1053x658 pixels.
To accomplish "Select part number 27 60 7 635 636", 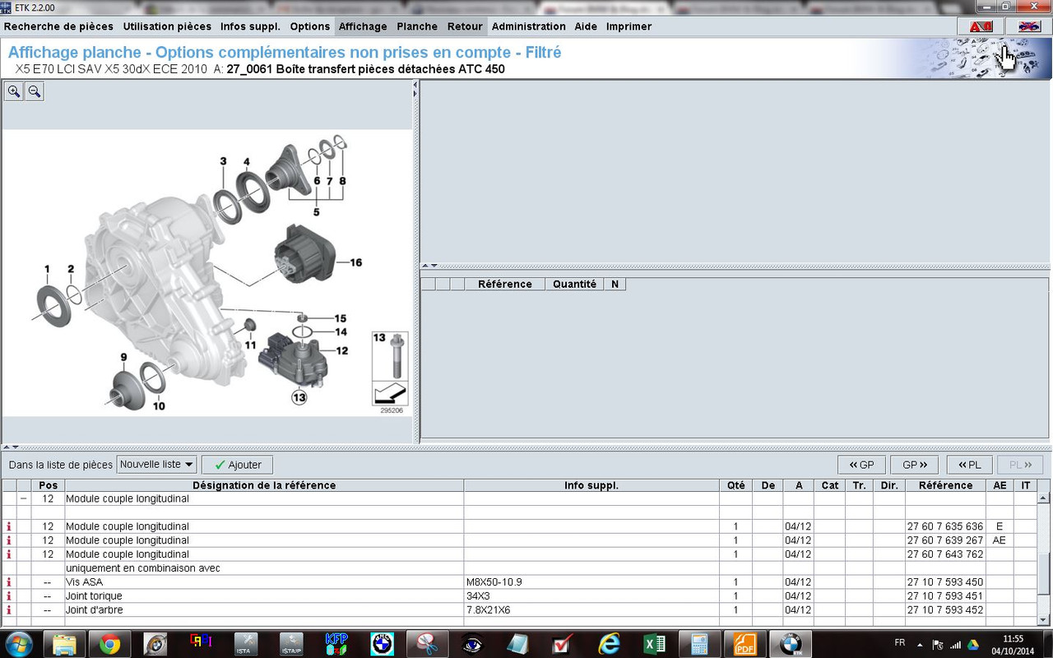I will 945,526.
